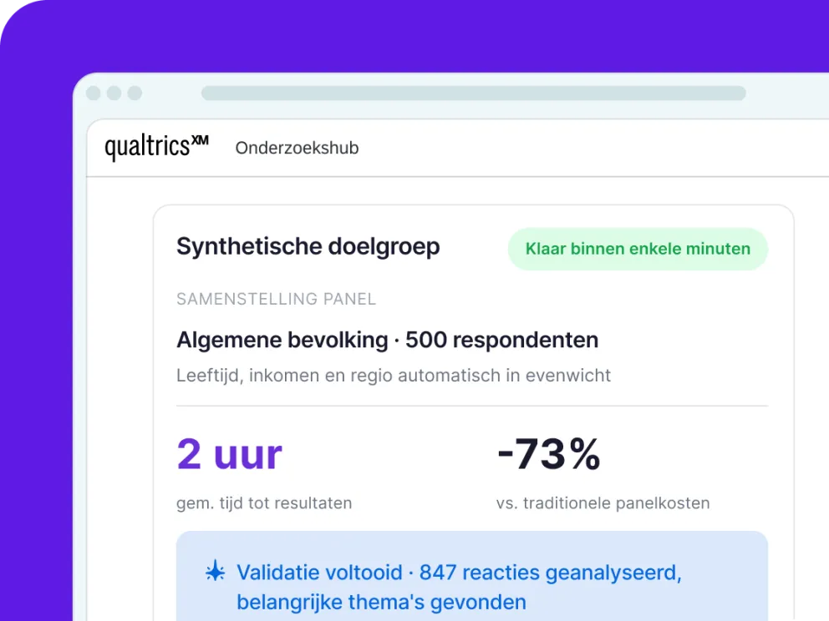The width and height of the screenshot is (829, 621).
Task: Click the '-73%' value
Action: (549, 453)
